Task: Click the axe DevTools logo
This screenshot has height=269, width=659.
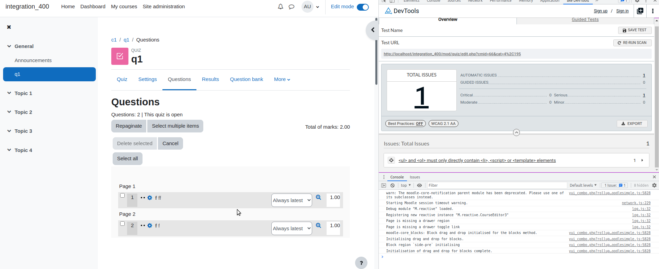Action: [x=388, y=11]
